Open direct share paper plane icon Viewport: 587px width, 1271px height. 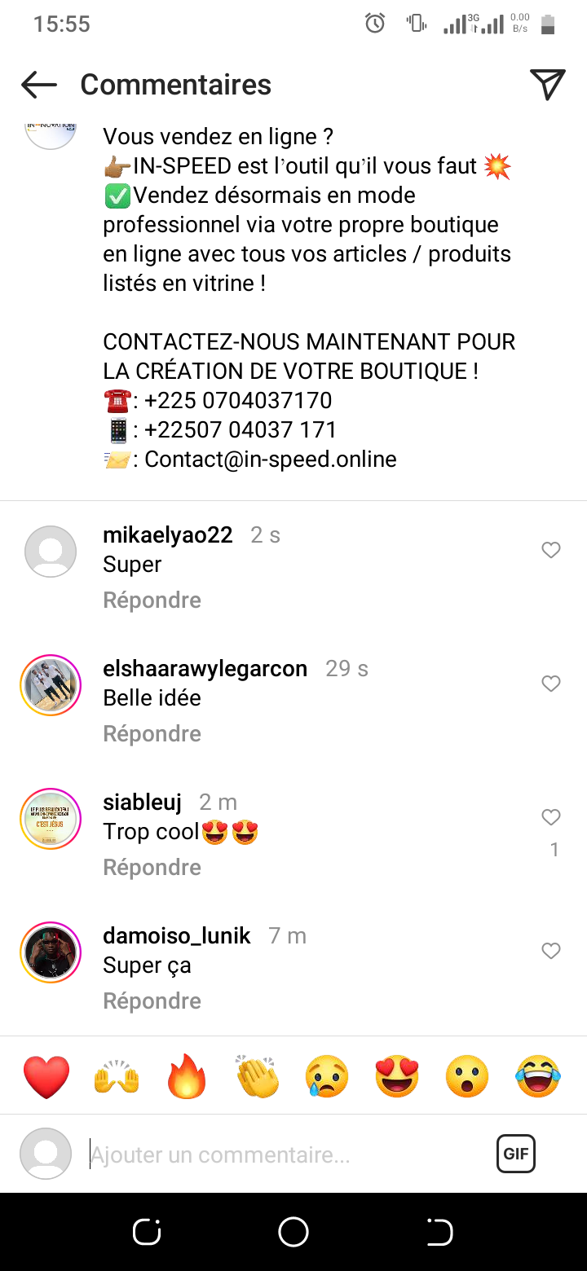(x=547, y=85)
